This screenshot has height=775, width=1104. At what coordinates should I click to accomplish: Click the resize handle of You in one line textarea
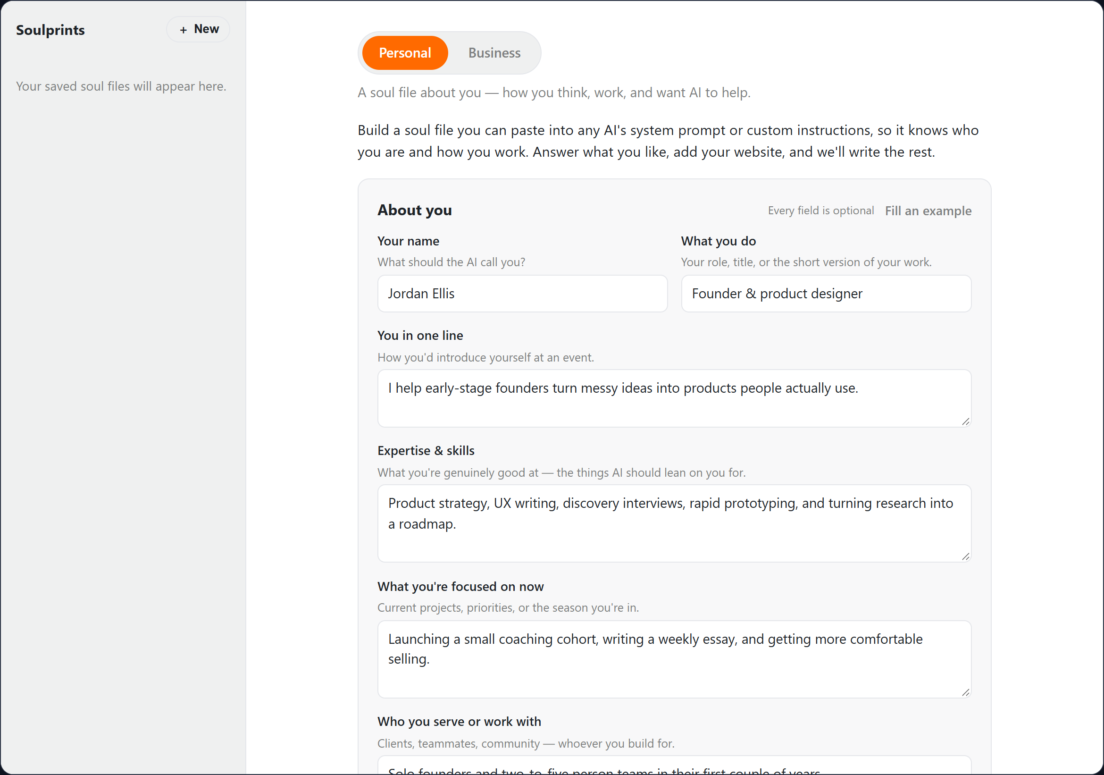tap(965, 421)
